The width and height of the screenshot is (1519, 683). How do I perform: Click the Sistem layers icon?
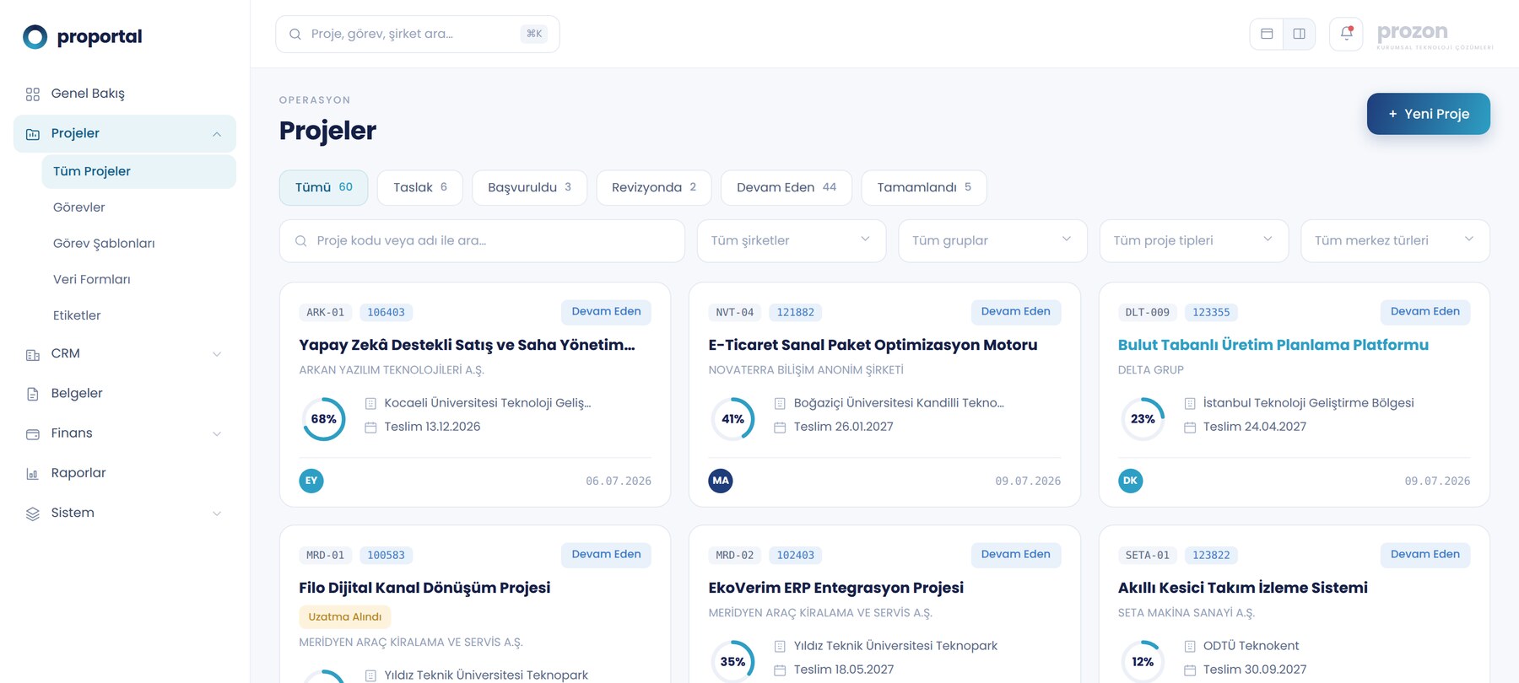33,514
